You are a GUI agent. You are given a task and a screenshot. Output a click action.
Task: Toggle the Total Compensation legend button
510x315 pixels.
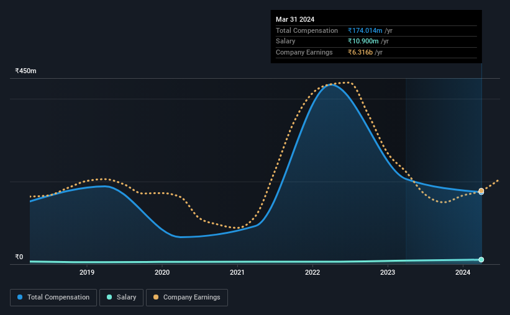click(x=53, y=298)
